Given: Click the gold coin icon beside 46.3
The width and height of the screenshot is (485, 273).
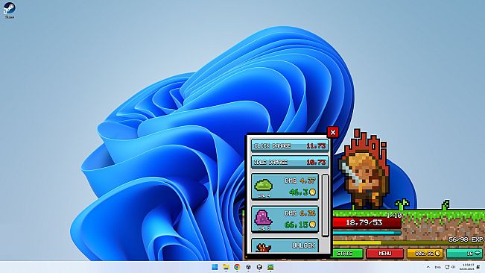Looking at the screenshot, I should (312, 192).
